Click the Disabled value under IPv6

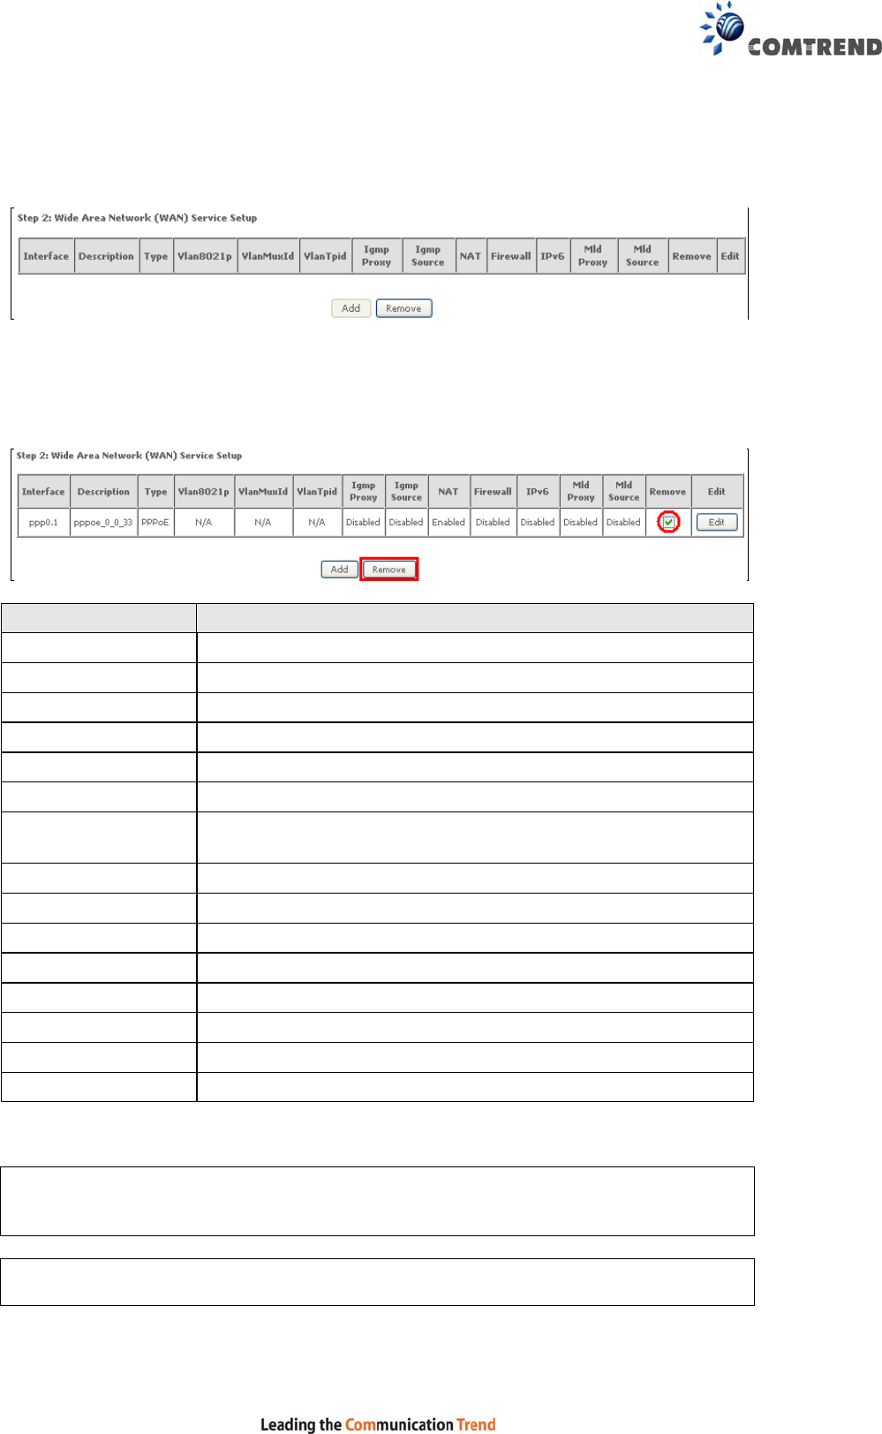tap(538, 523)
